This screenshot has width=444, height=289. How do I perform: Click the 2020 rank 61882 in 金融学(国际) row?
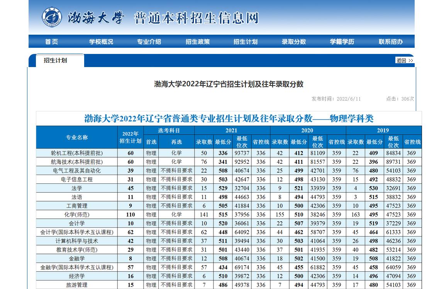point(318,267)
